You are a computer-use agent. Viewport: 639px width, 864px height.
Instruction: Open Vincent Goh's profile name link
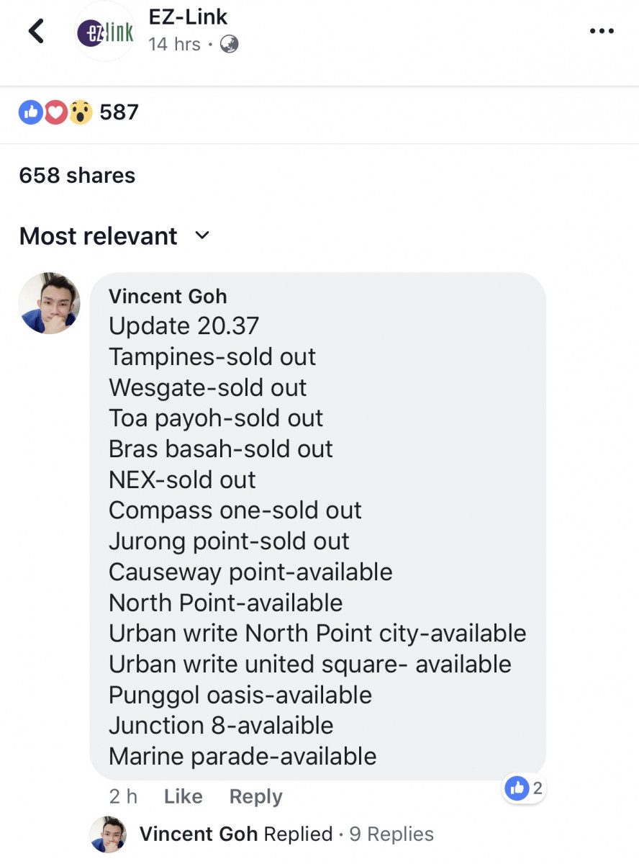(x=168, y=296)
